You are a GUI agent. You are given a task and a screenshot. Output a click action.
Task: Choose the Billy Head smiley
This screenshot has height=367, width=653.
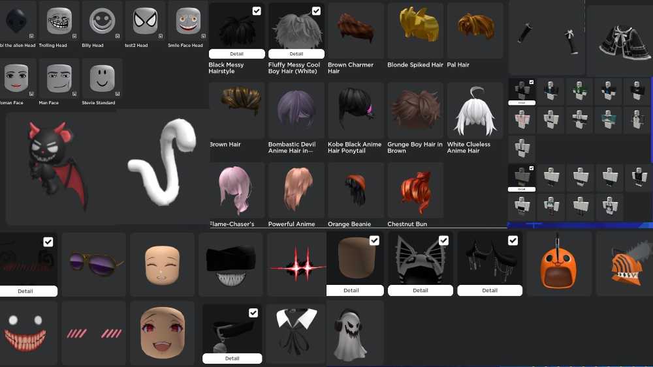(102, 20)
